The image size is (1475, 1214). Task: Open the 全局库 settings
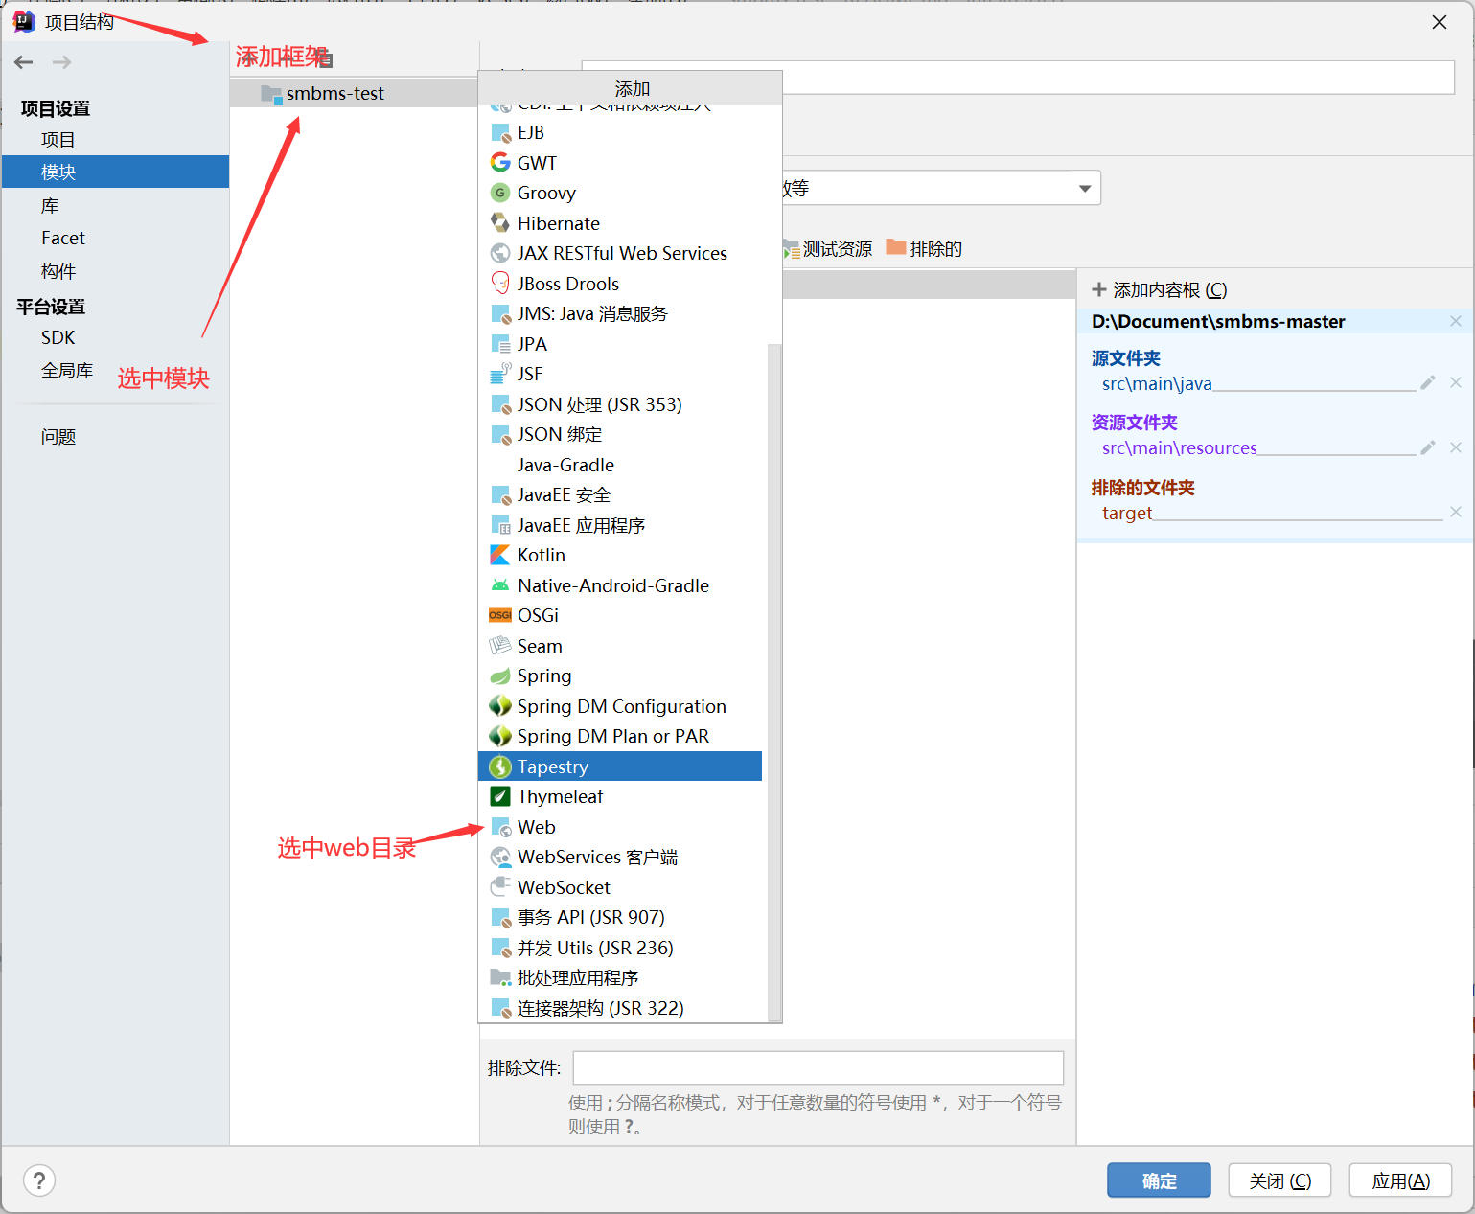click(x=67, y=370)
